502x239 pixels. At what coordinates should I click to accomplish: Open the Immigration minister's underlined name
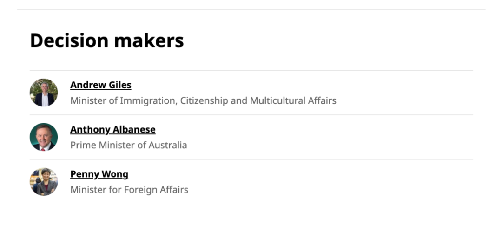coord(100,85)
